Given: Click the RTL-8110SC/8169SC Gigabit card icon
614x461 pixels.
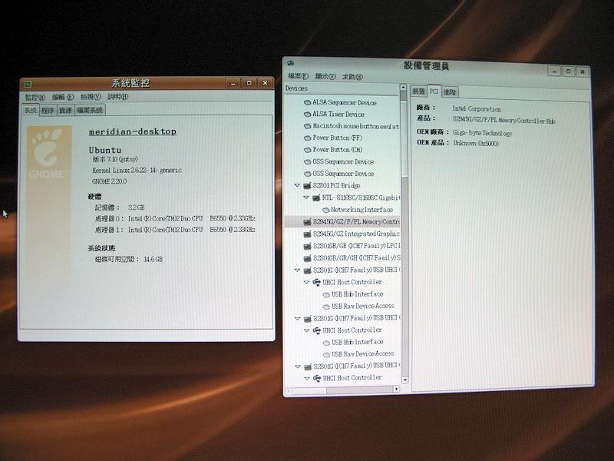Looking at the screenshot, I should point(316,197).
